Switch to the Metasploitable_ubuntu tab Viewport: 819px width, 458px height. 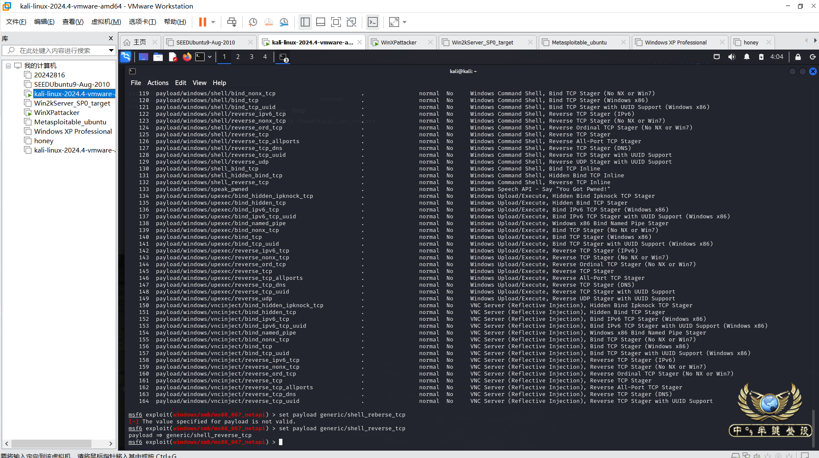click(x=579, y=42)
